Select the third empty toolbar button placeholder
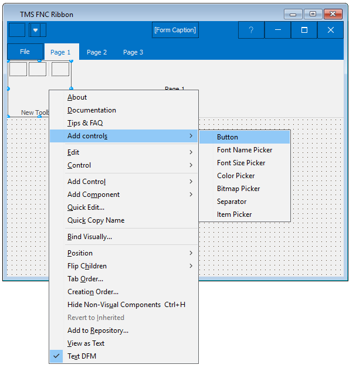The width and height of the screenshot is (356, 368). [60, 69]
